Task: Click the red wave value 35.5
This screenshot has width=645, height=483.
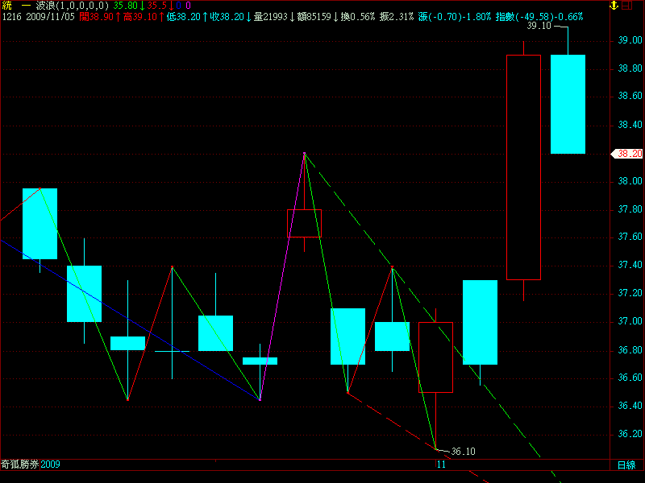Action: pyautogui.click(x=156, y=6)
